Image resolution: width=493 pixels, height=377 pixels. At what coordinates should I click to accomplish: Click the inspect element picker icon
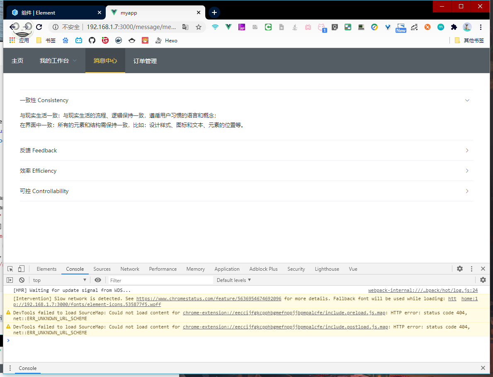point(10,269)
